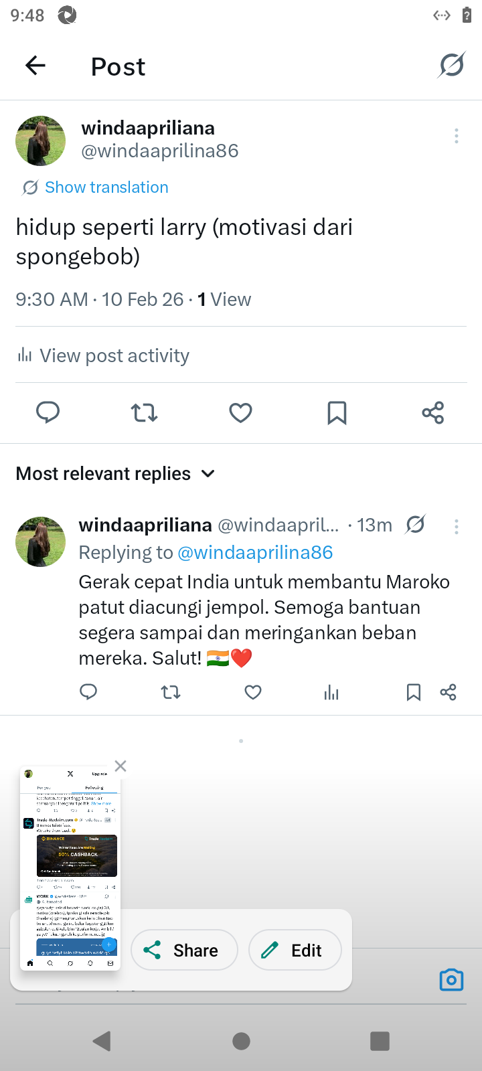View analytics icon on the reply
This screenshot has width=482, height=1071.
pyautogui.click(x=331, y=692)
